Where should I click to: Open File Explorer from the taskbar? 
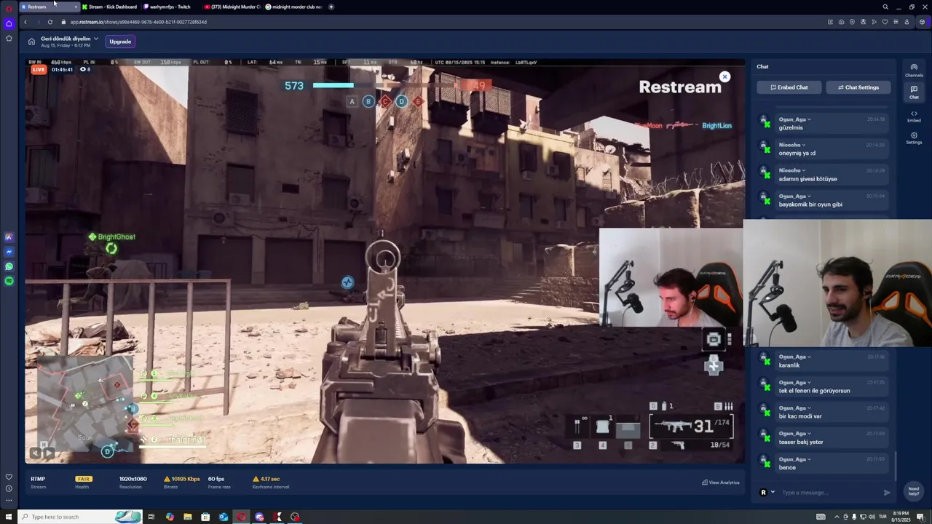point(188,517)
